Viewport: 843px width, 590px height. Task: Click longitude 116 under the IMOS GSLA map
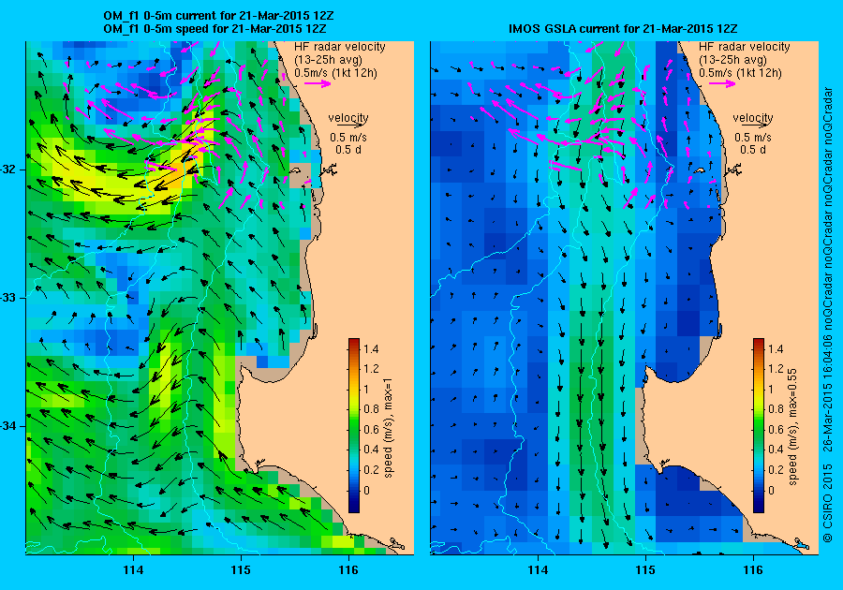(753, 570)
